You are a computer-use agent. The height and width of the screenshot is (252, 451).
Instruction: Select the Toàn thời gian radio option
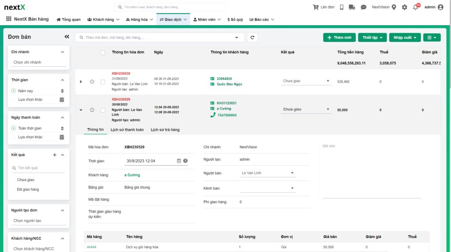coord(14,128)
